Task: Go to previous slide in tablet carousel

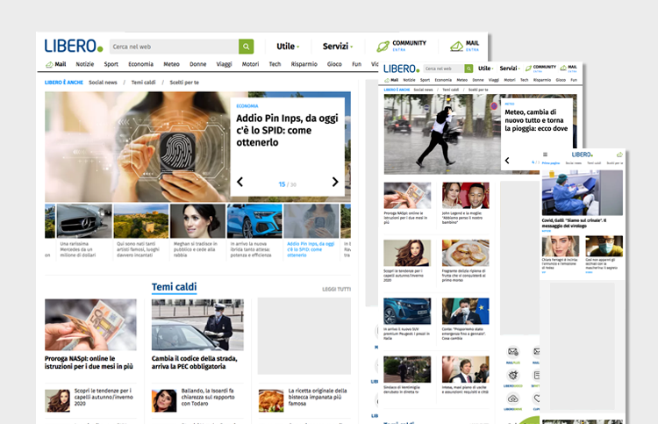Action: pyautogui.click(x=507, y=161)
